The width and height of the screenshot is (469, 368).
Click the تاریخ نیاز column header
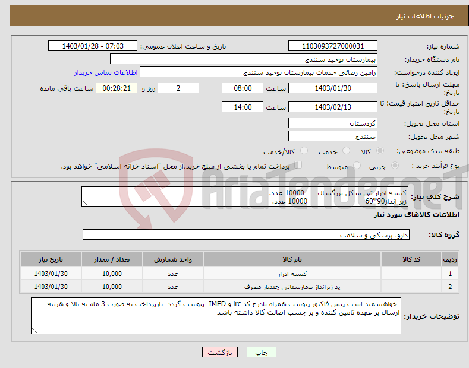pyautogui.click(x=51, y=259)
